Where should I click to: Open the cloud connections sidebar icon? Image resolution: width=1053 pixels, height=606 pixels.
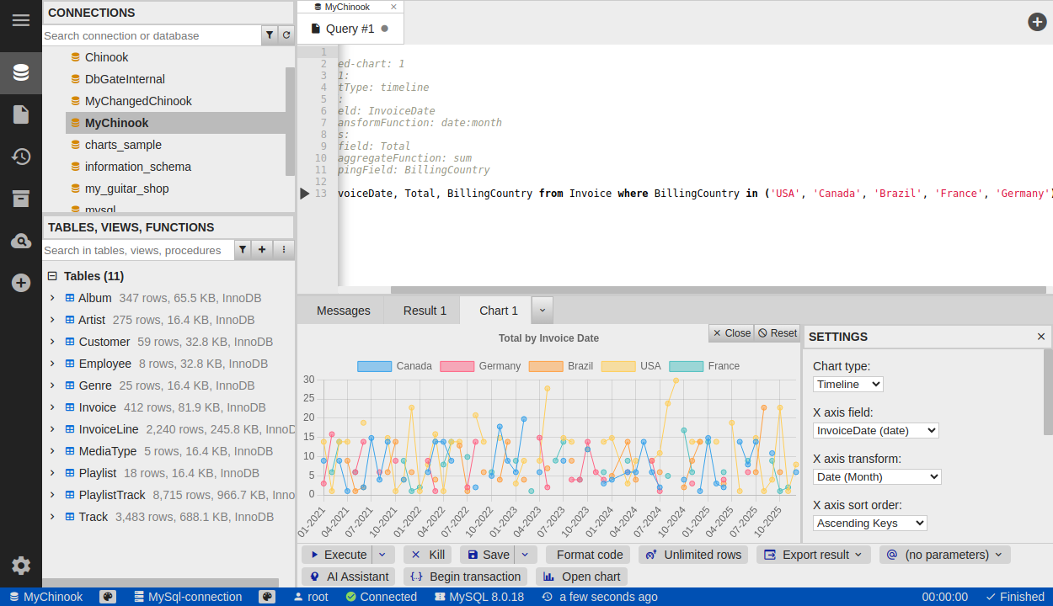pyautogui.click(x=21, y=242)
